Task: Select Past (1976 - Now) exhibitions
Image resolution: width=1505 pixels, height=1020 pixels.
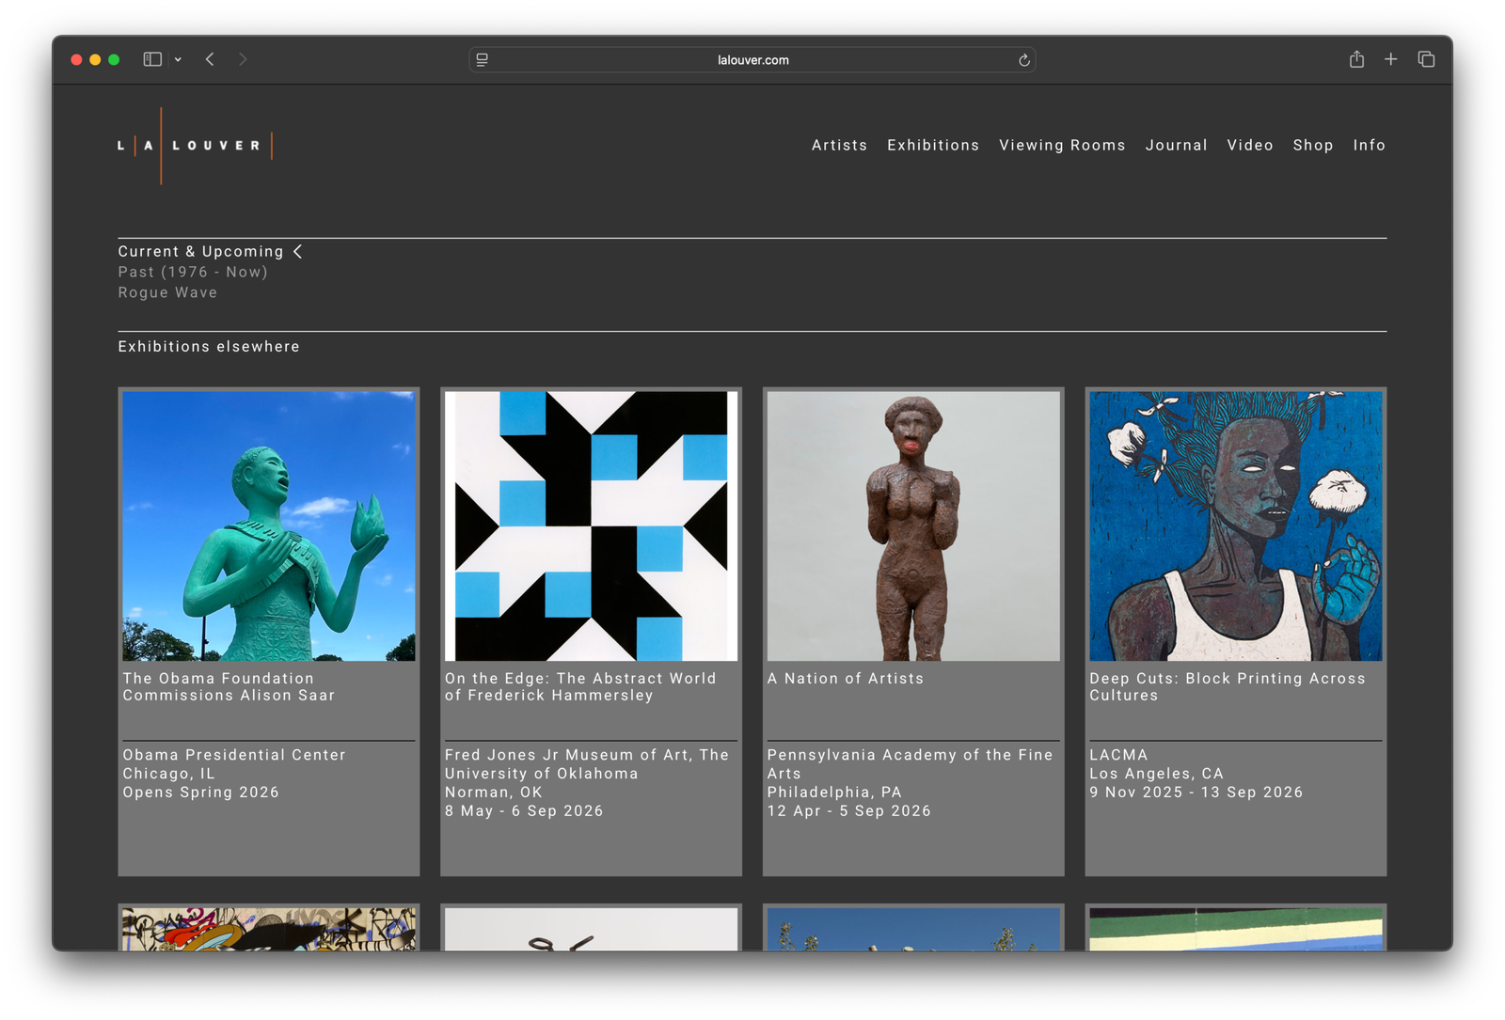Action: click(193, 272)
